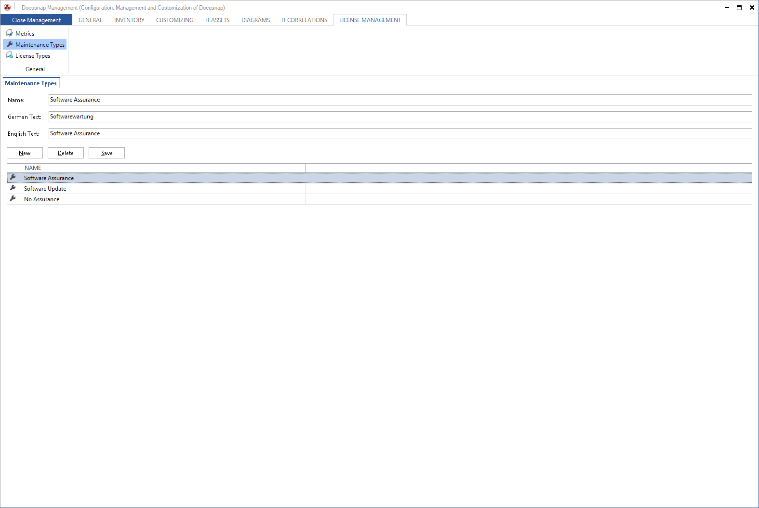Open the CUSTOMIZING tab

tap(174, 20)
